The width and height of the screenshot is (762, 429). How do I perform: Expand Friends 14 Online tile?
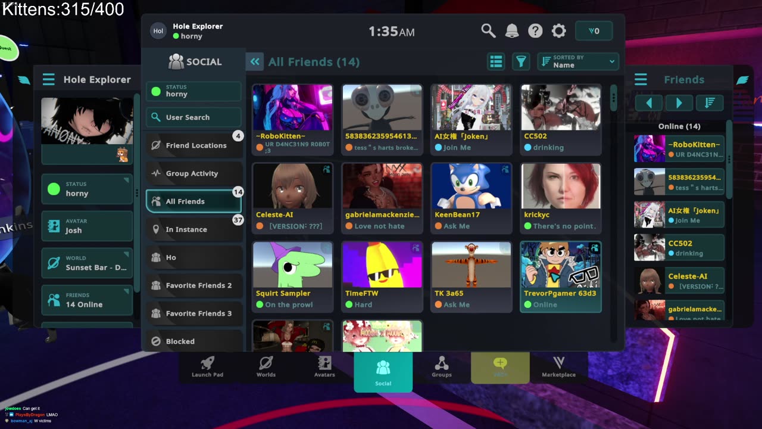(87, 300)
